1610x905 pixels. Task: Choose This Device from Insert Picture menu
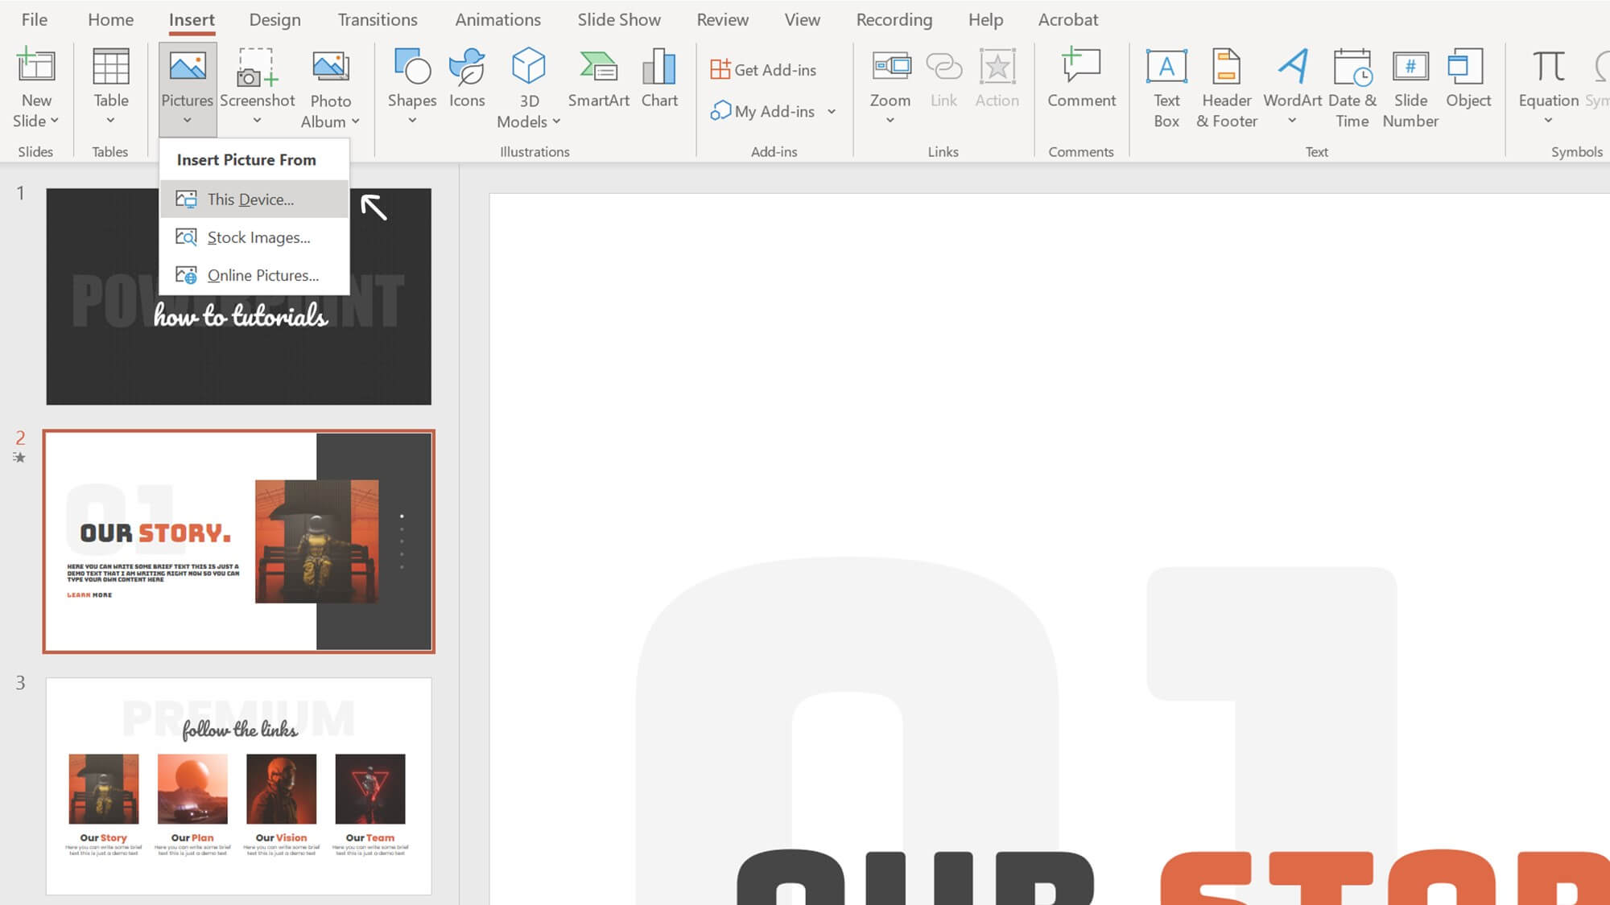[250, 199]
